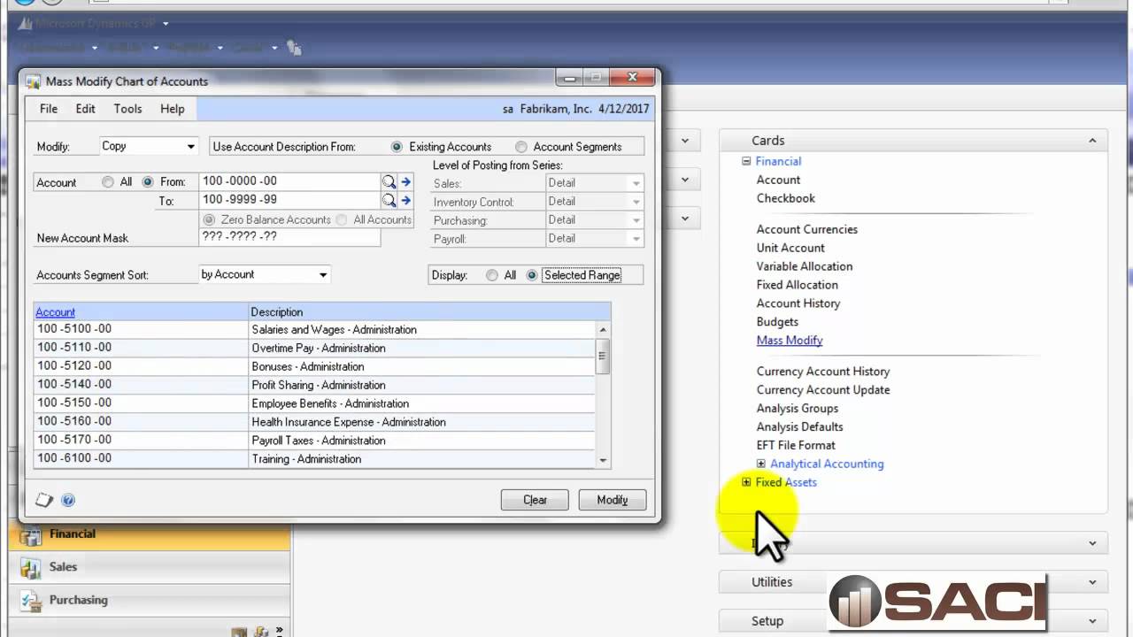Click the Modify button

pyautogui.click(x=613, y=500)
